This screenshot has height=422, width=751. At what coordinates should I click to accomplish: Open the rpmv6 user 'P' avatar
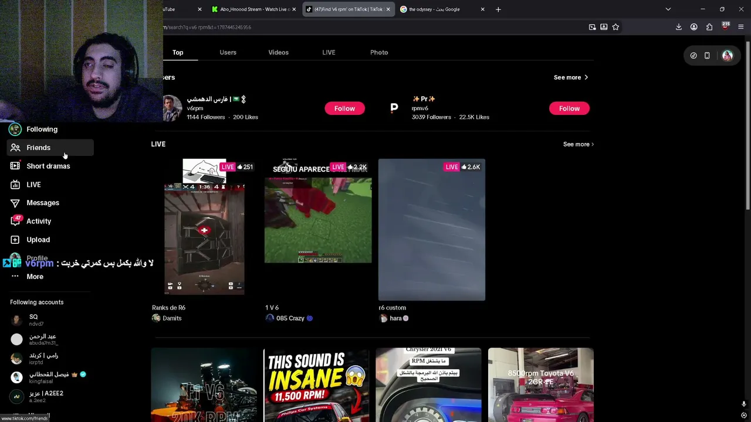pyautogui.click(x=394, y=108)
